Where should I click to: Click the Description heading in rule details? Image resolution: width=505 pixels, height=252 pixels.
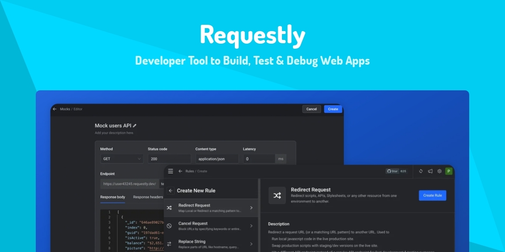pos(279,224)
